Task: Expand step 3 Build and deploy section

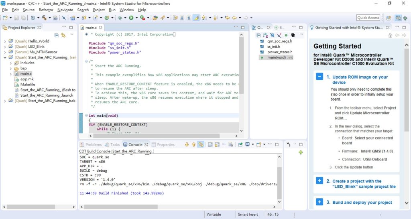Action: click(x=319, y=202)
